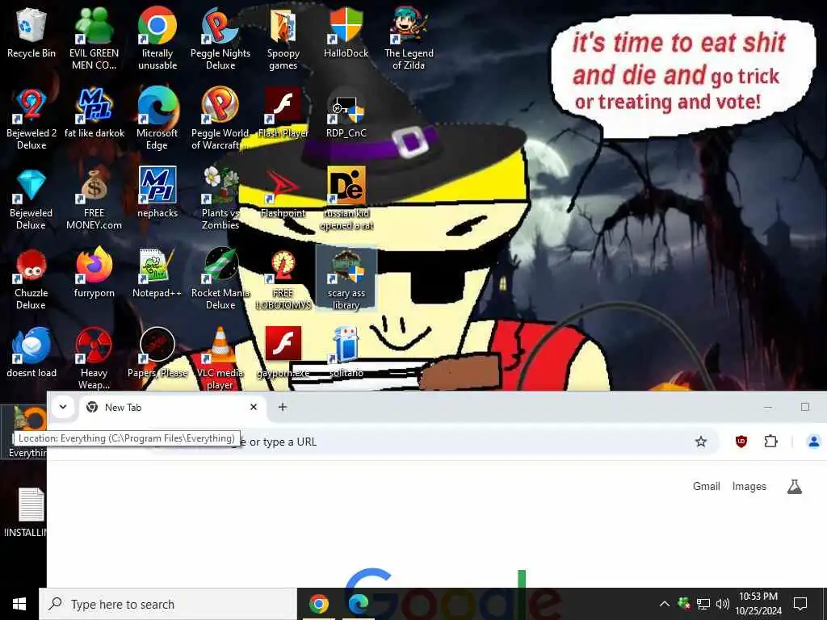Screen dimensions: 827x620
Task: Open russian kid opened a rat icon
Action: point(346,197)
